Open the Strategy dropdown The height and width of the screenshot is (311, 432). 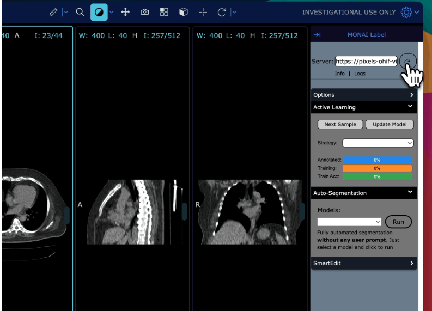click(x=378, y=143)
